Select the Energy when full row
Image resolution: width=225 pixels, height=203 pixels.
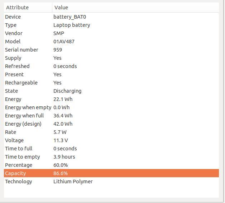pyautogui.click(x=111, y=116)
